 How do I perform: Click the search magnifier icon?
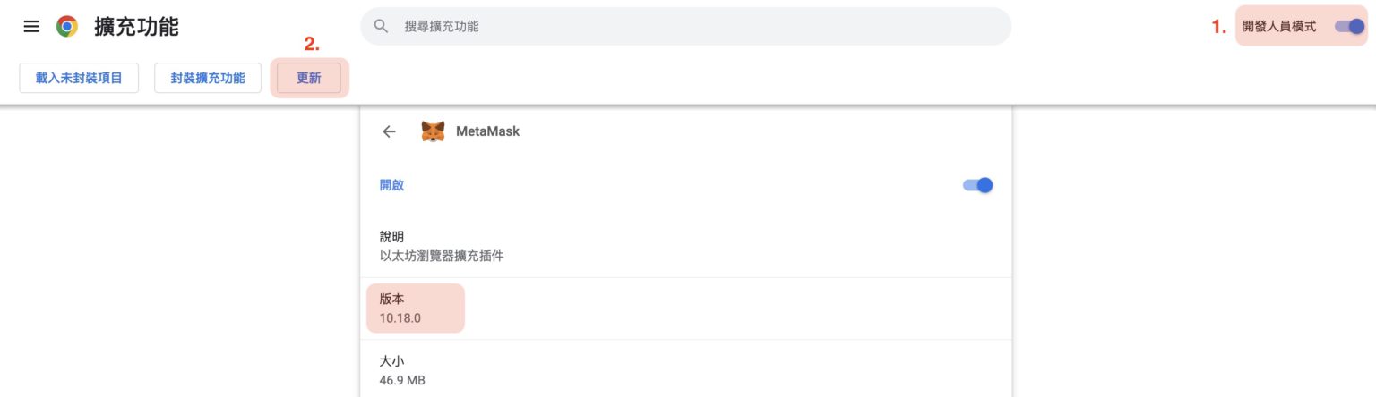click(381, 27)
